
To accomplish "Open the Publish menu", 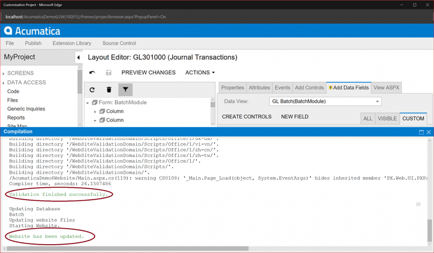I will 33,43.
